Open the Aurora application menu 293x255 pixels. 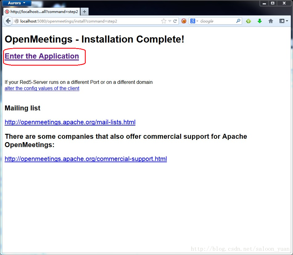[16, 3]
